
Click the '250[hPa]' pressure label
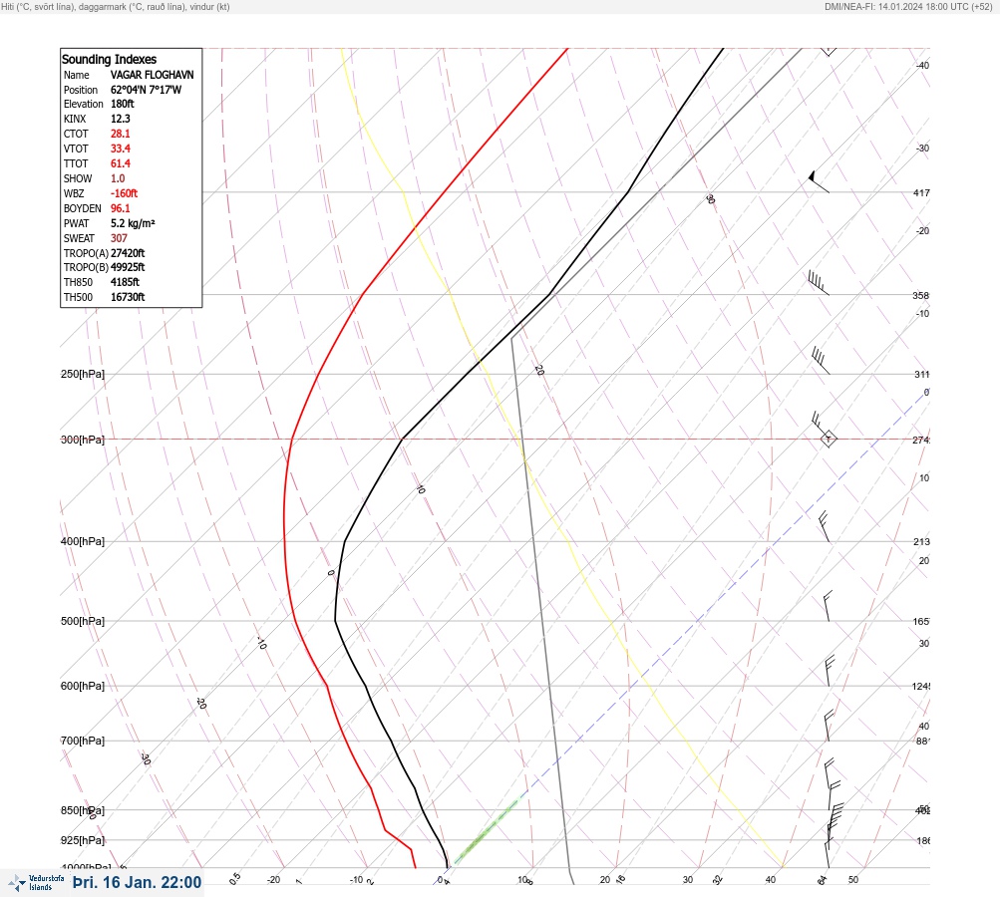click(x=83, y=374)
